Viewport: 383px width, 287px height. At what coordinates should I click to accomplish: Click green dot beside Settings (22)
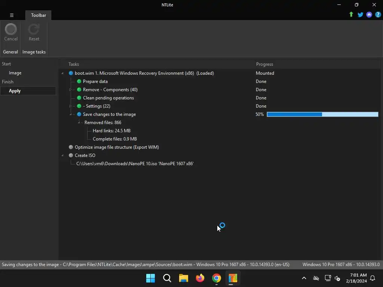[x=79, y=106]
